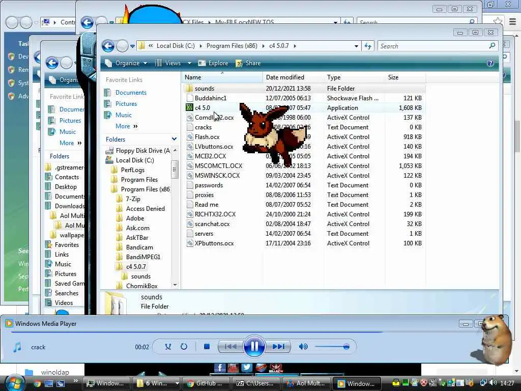Viewport: 521px width, 391px height.
Task: Open the Views dropdown arrow
Action: coord(189,63)
